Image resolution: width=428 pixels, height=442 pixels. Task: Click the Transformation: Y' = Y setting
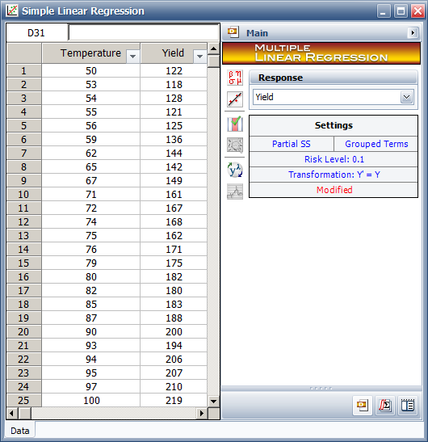(x=334, y=175)
